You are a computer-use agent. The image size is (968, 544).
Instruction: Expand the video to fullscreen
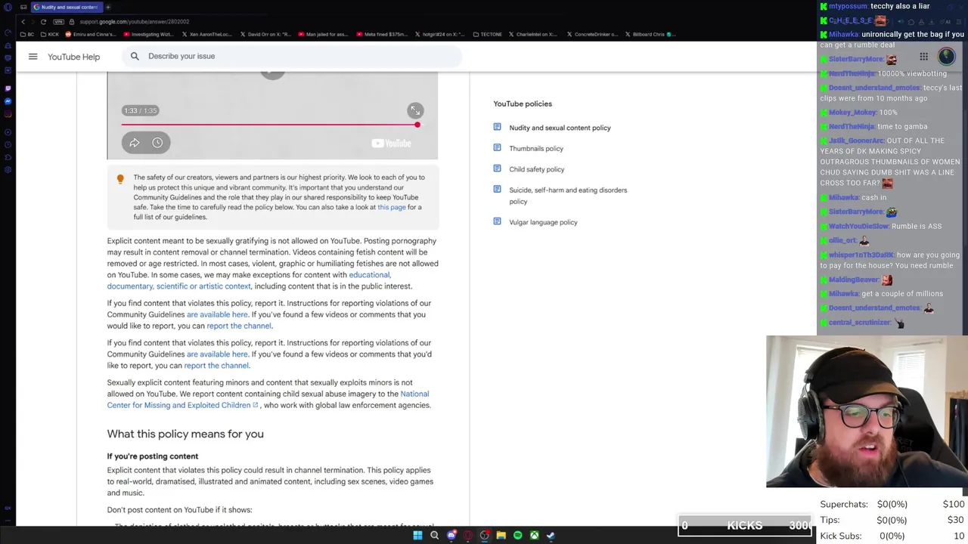tap(415, 110)
